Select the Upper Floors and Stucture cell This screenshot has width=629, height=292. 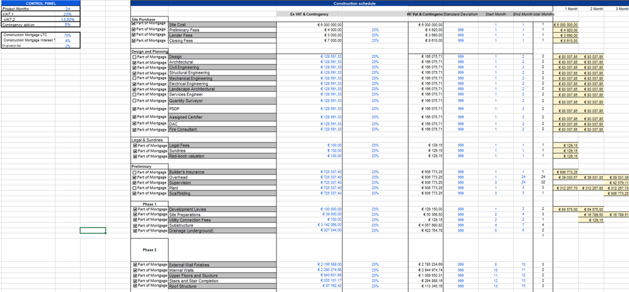pos(222,275)
